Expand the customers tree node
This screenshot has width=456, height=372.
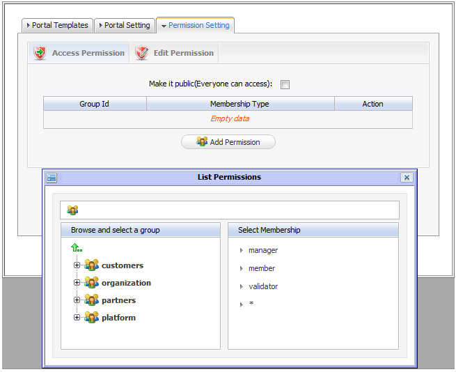point(77,265)
